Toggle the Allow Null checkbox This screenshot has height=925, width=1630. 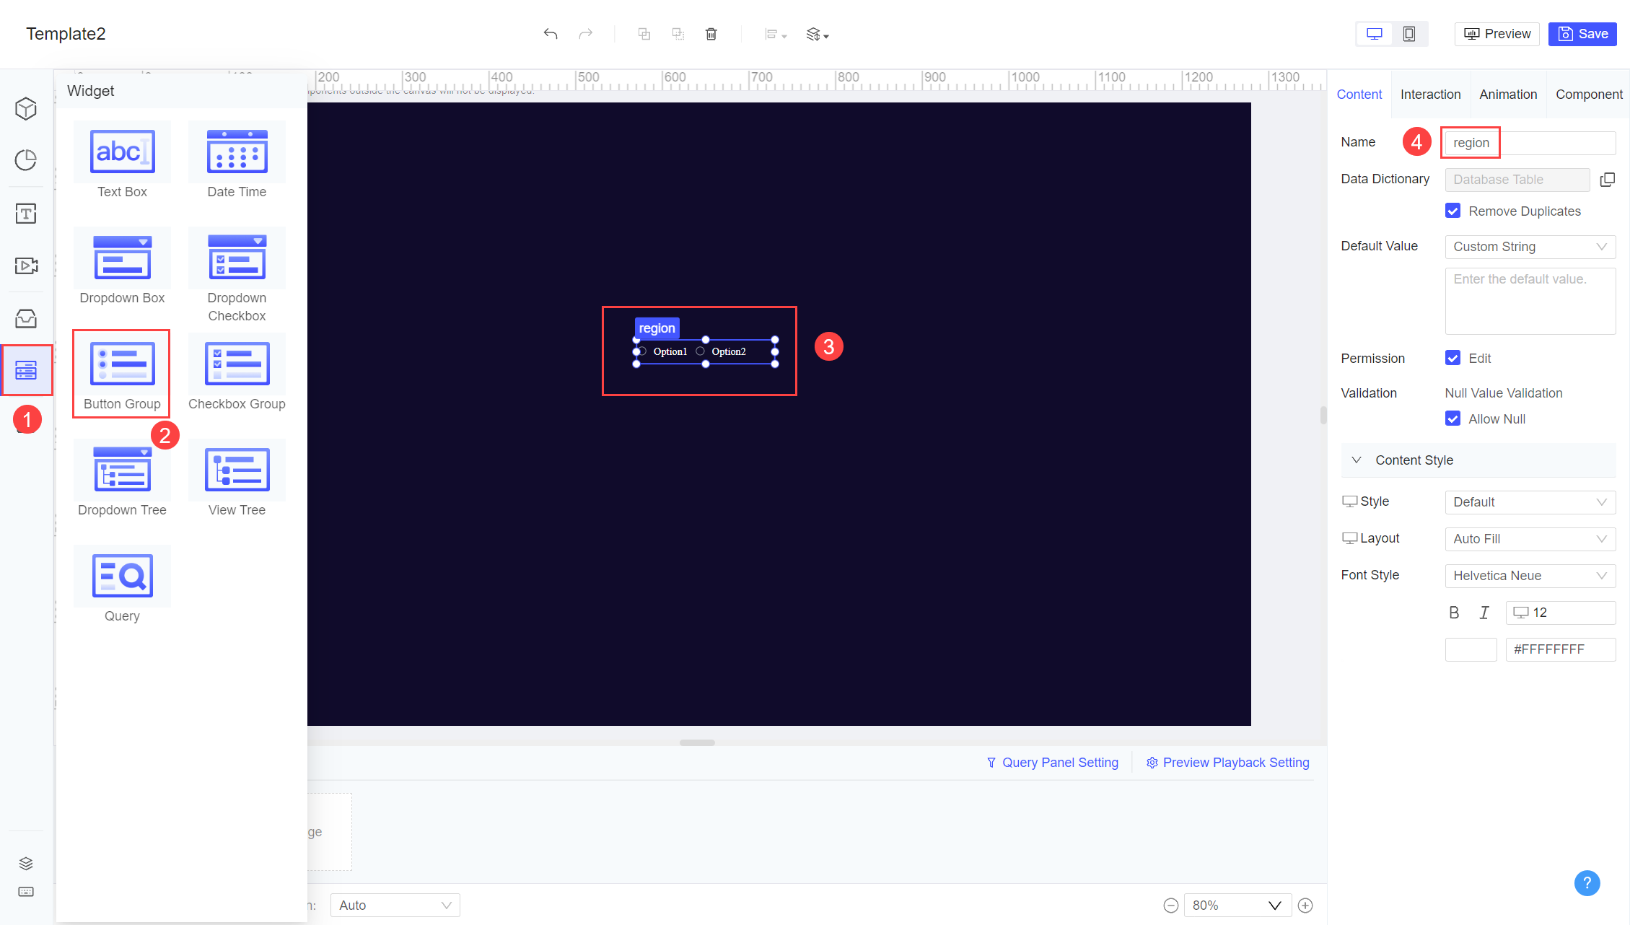coord(1453,418)
